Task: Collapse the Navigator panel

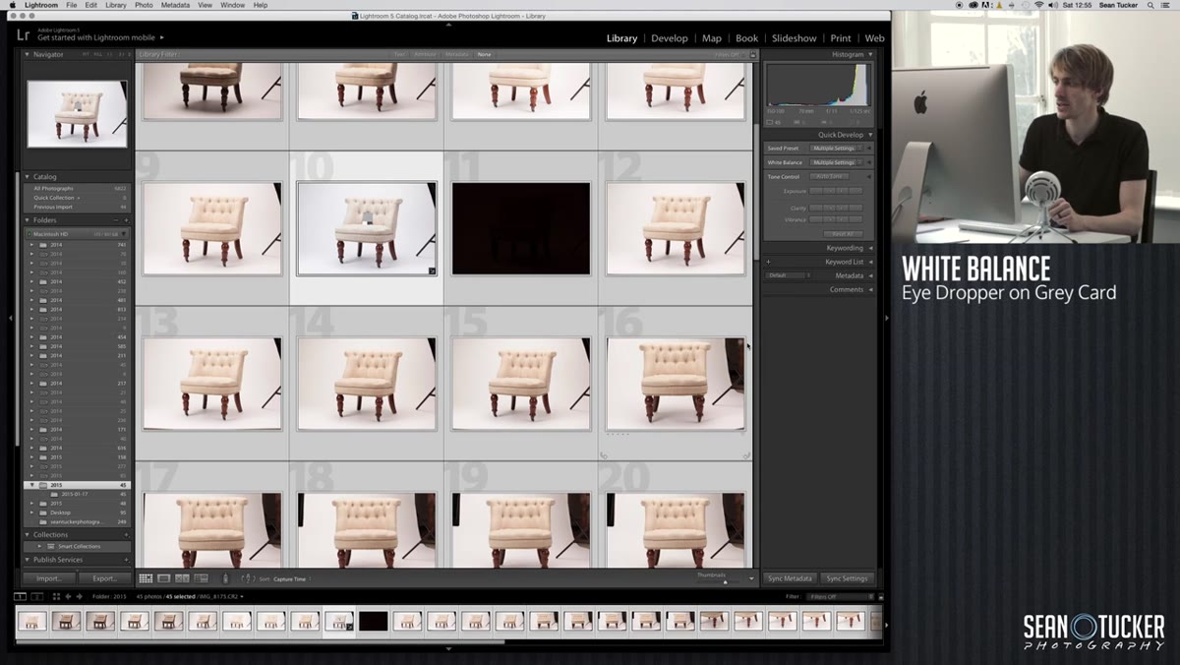Action: [x=28, y=54]
